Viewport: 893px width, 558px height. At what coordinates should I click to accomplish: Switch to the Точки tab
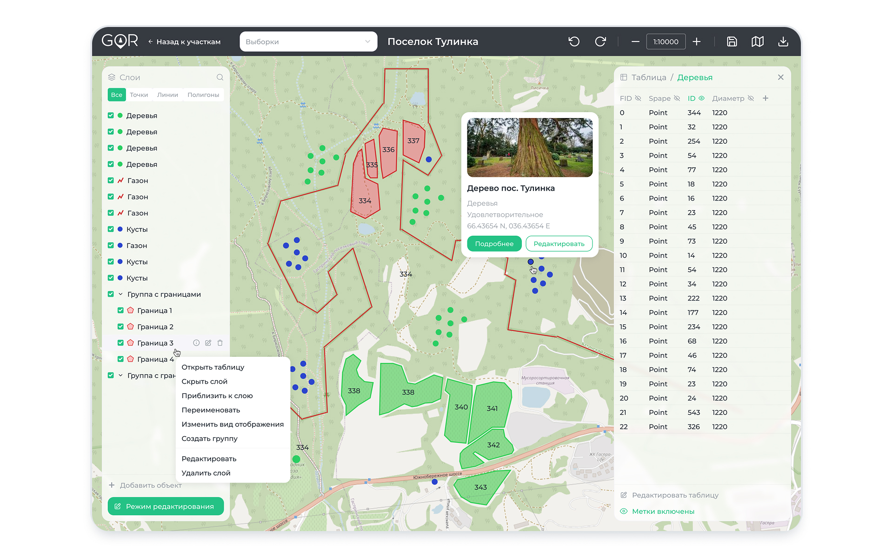tap(139, 94)
